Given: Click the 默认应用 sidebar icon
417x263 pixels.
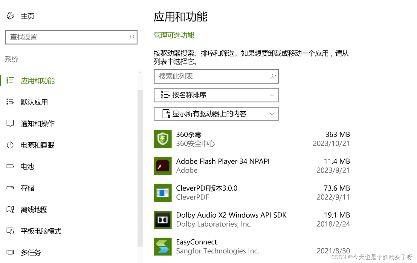Looking at the screenshot, I should (x=10, y=102).
